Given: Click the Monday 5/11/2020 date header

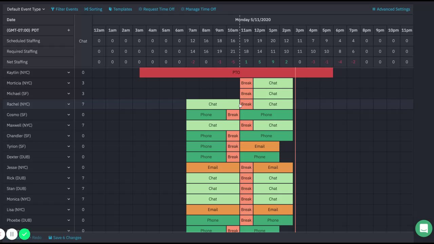Looking at the screenshot, I should pos(253,20).
